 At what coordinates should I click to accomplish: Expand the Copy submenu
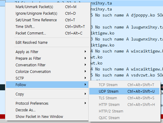click(x=47, y=94)
